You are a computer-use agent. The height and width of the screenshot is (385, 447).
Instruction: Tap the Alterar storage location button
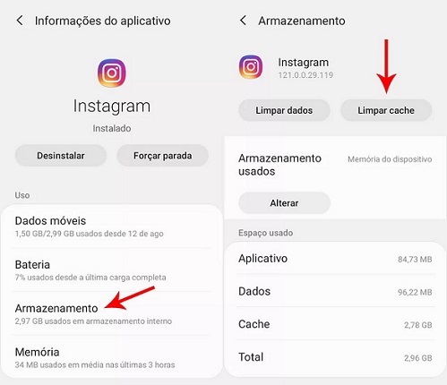pyautogui.click(x=284, y=203)
